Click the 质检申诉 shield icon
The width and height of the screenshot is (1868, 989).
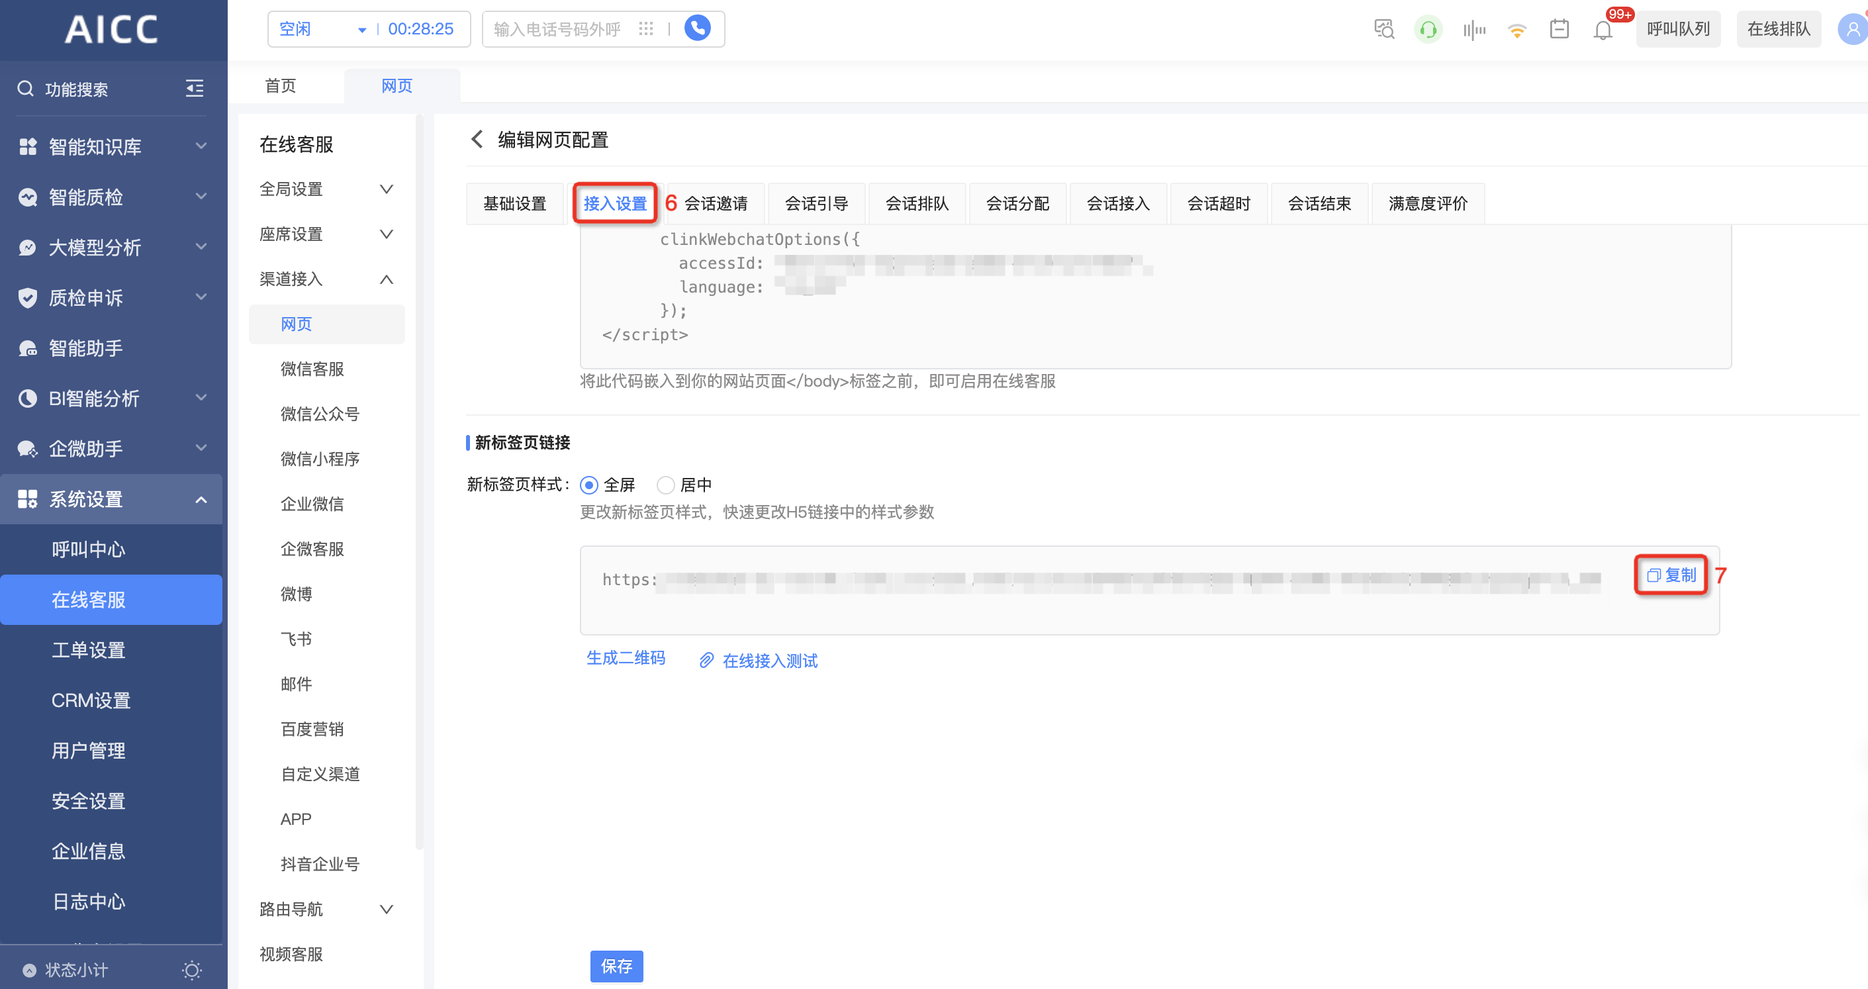[x=28, y=297]
